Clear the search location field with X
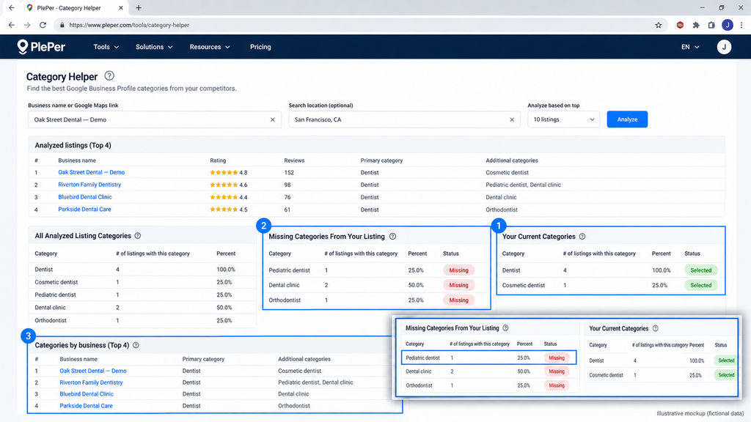Image resolution: width=751 pixels, height=422 pixels. (x=511, y=119)
